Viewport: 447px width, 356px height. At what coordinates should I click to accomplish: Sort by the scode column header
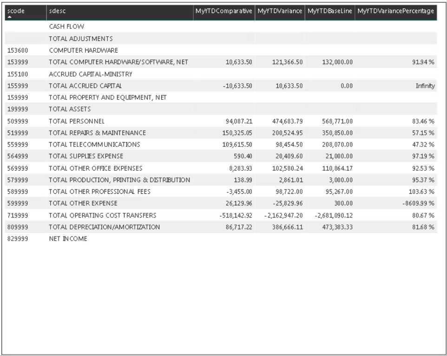tap(16, 11)
